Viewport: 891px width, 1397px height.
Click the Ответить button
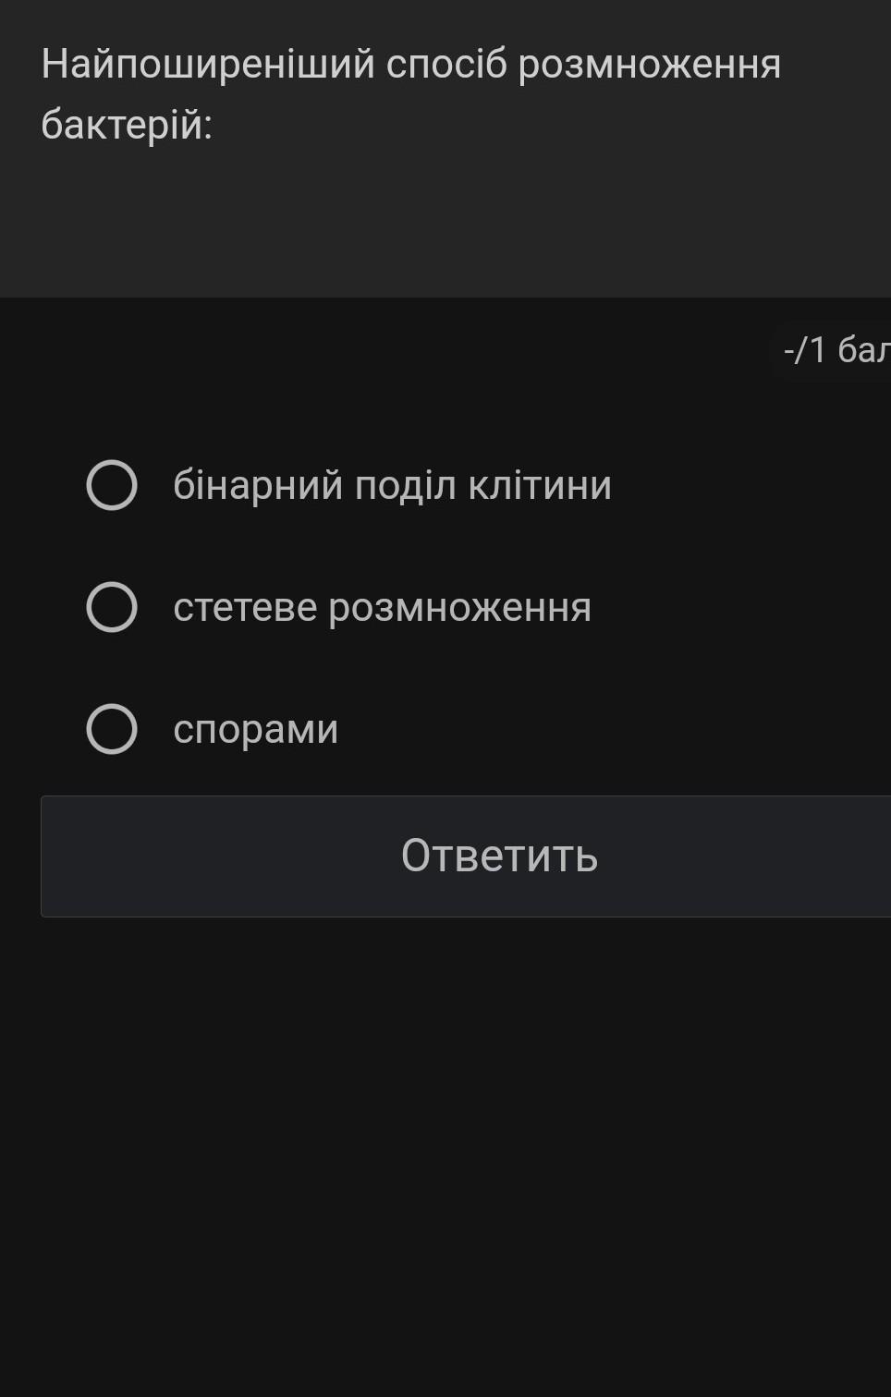click(499, 856)
